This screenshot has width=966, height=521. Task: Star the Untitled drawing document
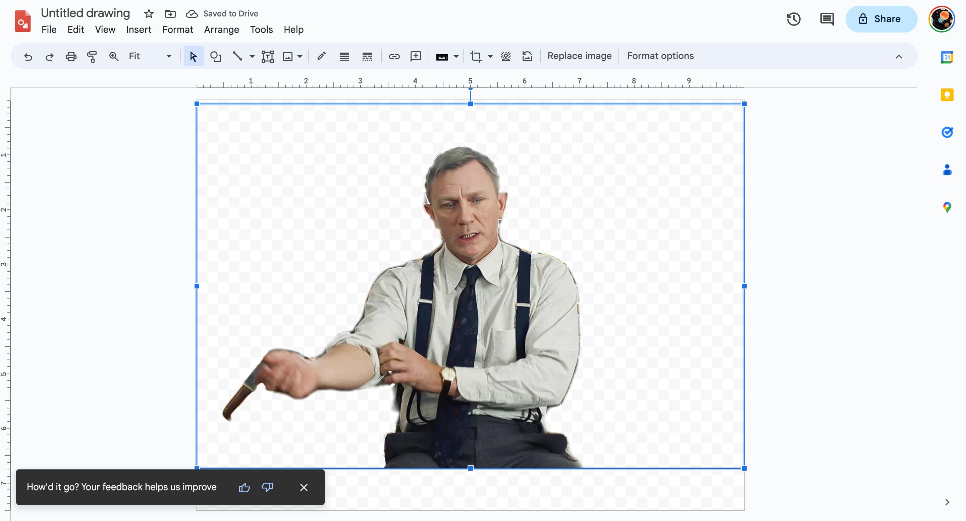149,14
